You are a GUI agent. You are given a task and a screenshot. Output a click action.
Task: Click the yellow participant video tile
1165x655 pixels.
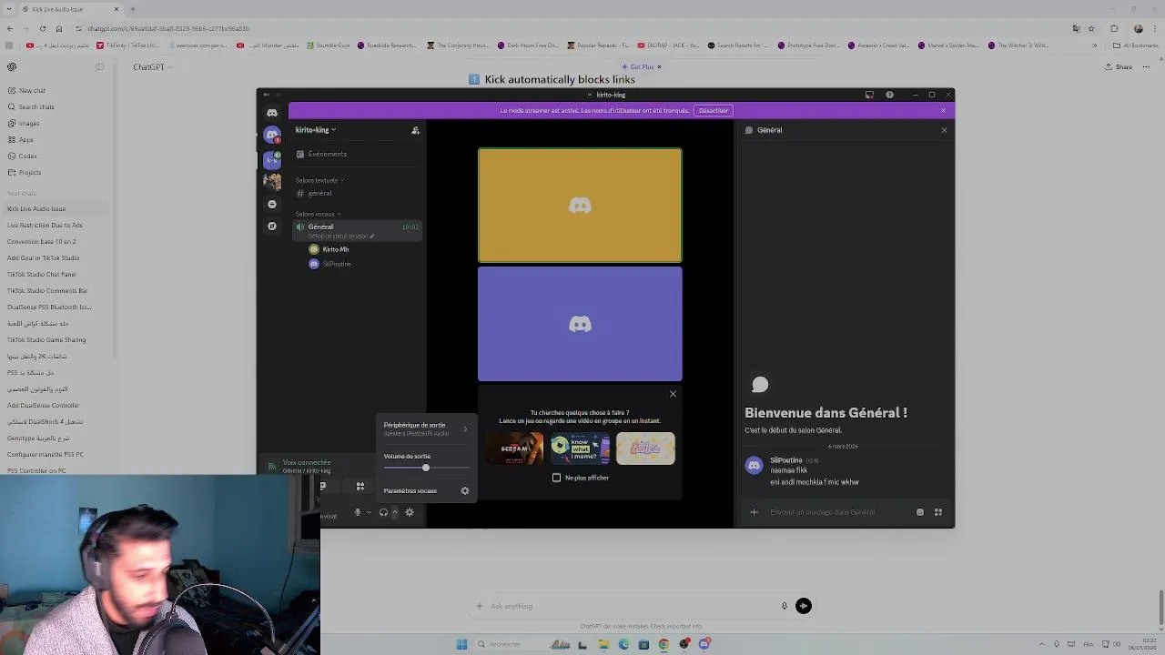pyautogui.click(x=580, y=206)
